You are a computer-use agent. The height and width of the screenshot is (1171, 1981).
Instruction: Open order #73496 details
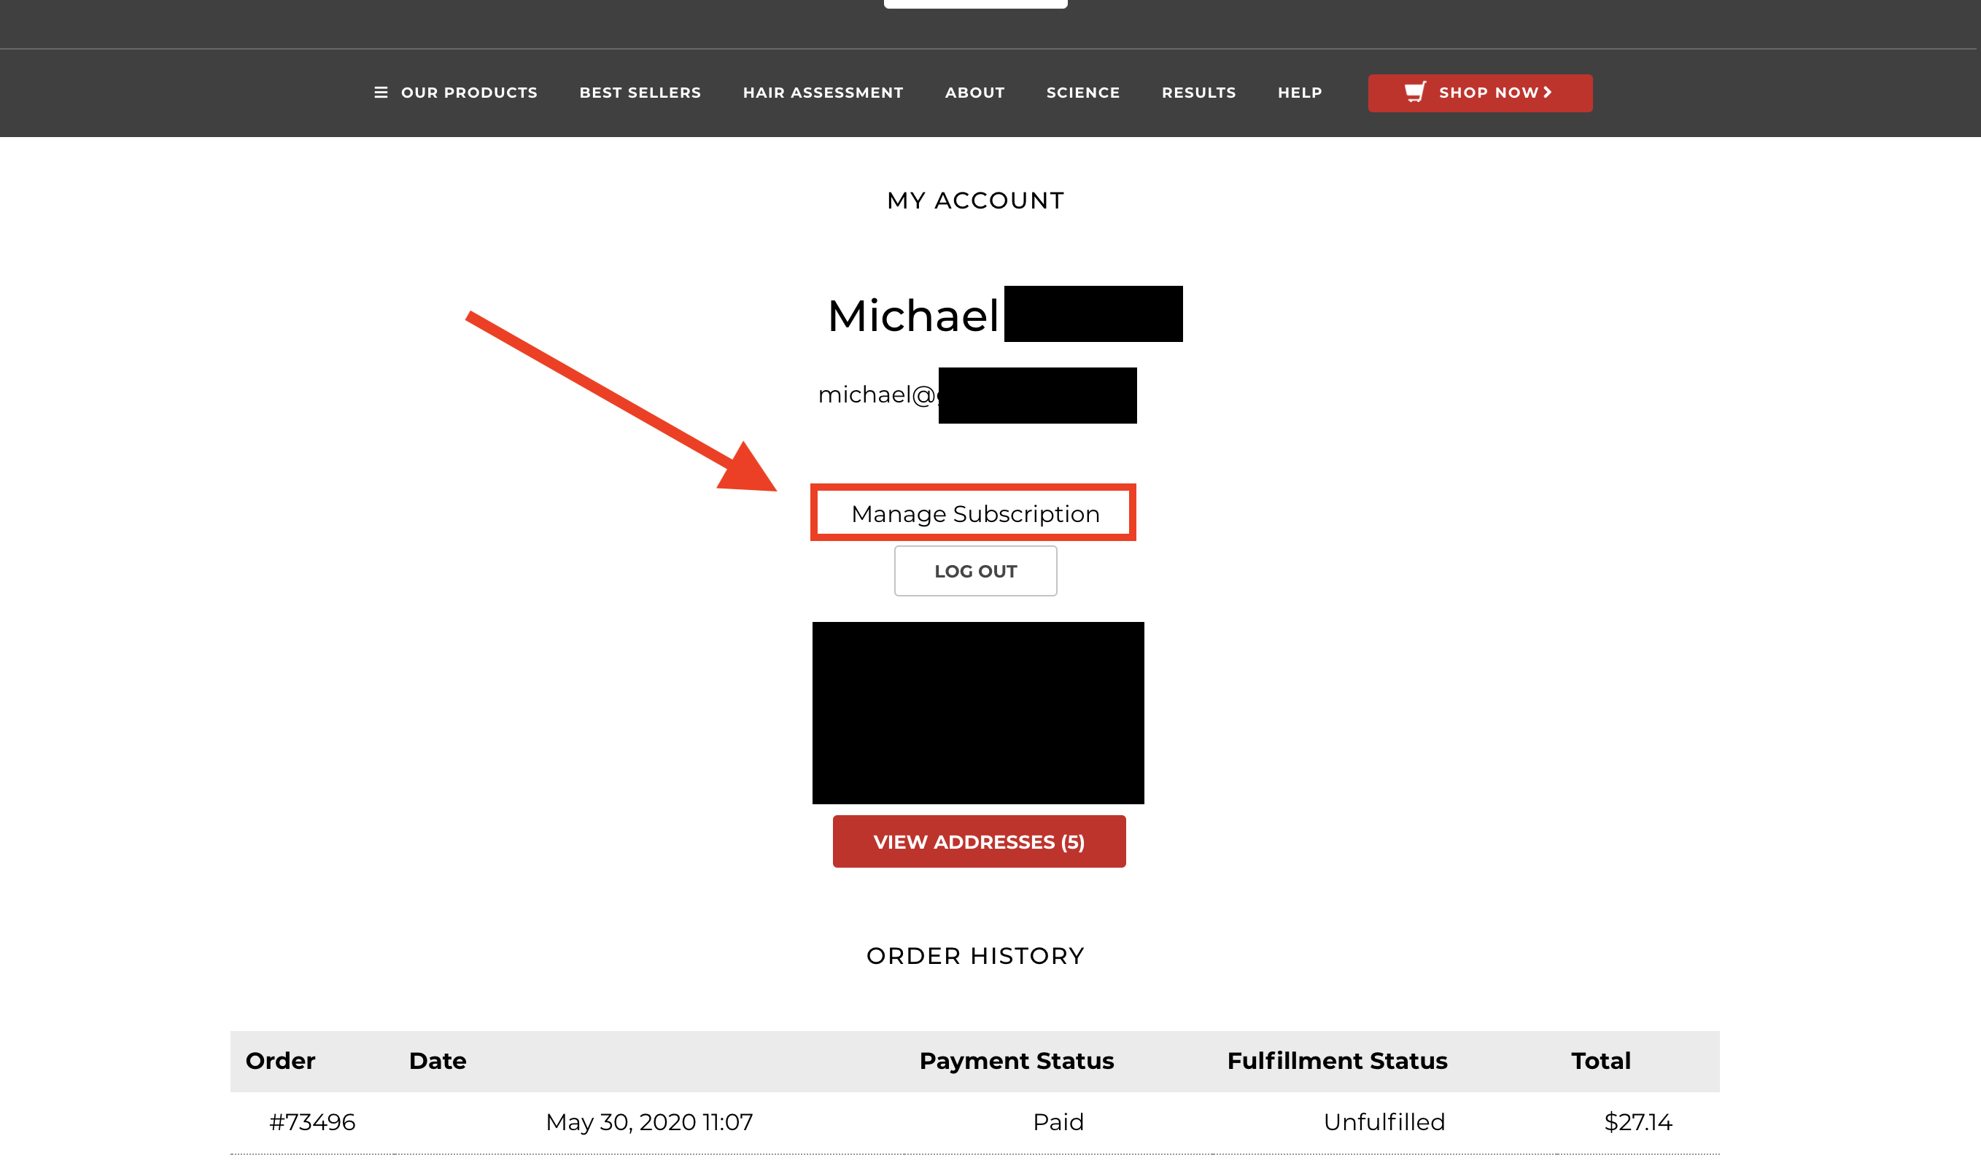point(313,1121)
